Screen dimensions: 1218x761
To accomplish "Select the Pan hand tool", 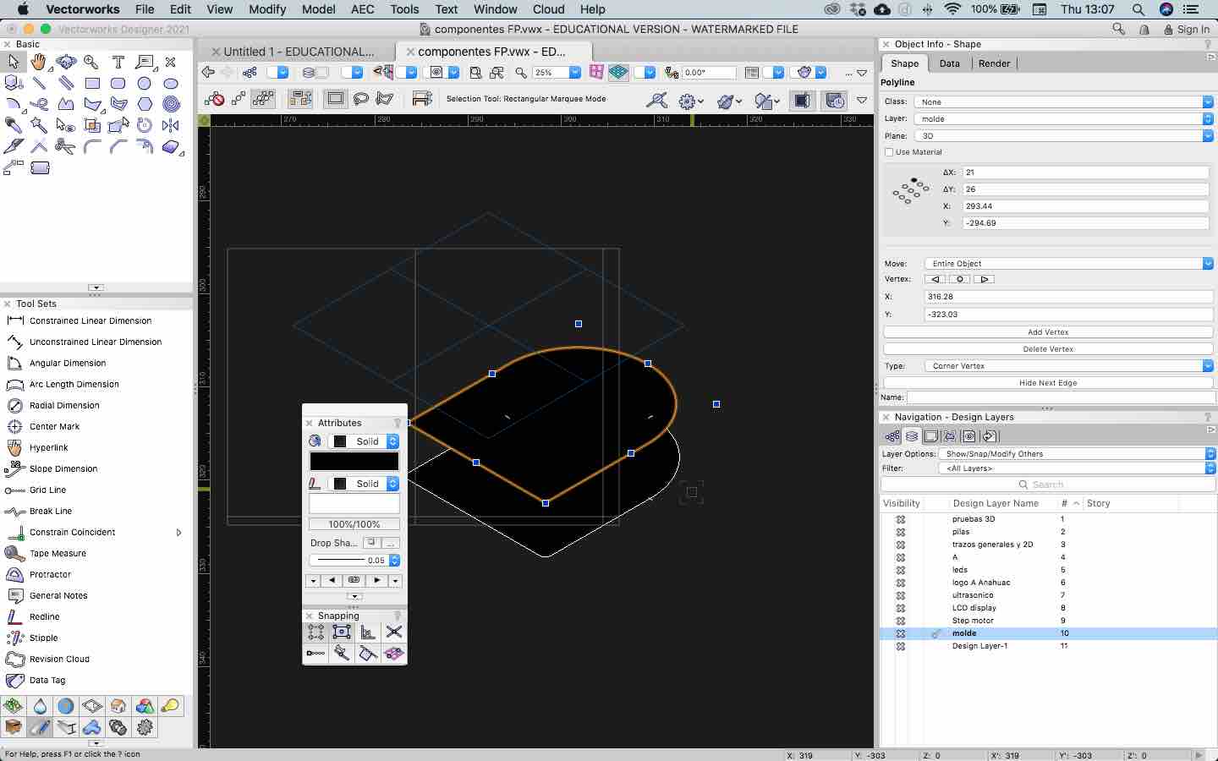I will pos(39,62).
